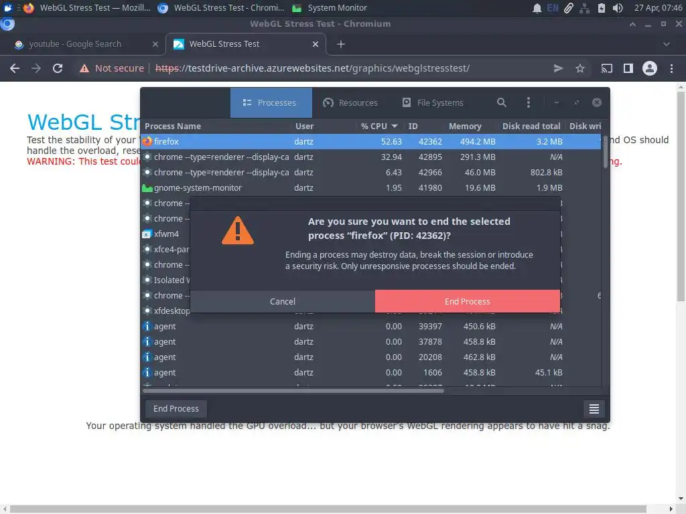Click firefox icon in process list

point(147,141)
